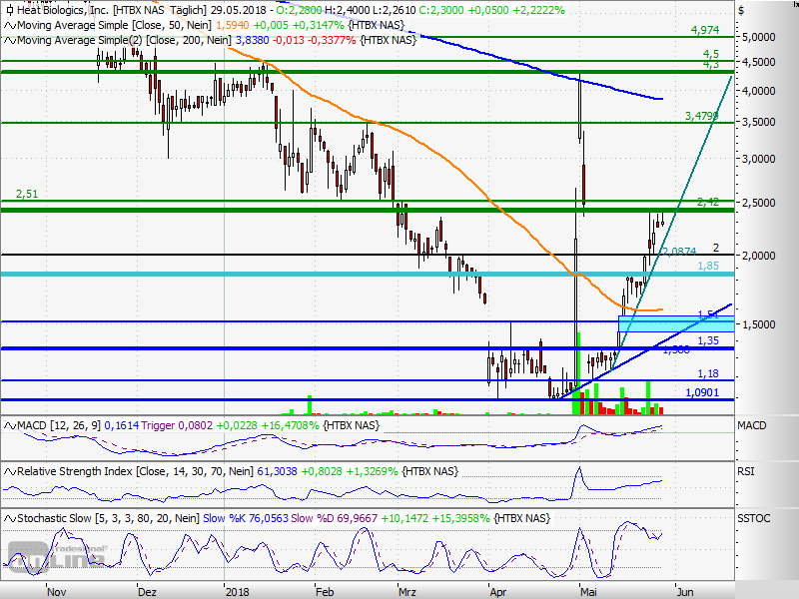Click the dollar sign icon on the price axis
The image size is (799, 599).
point(739,11)
